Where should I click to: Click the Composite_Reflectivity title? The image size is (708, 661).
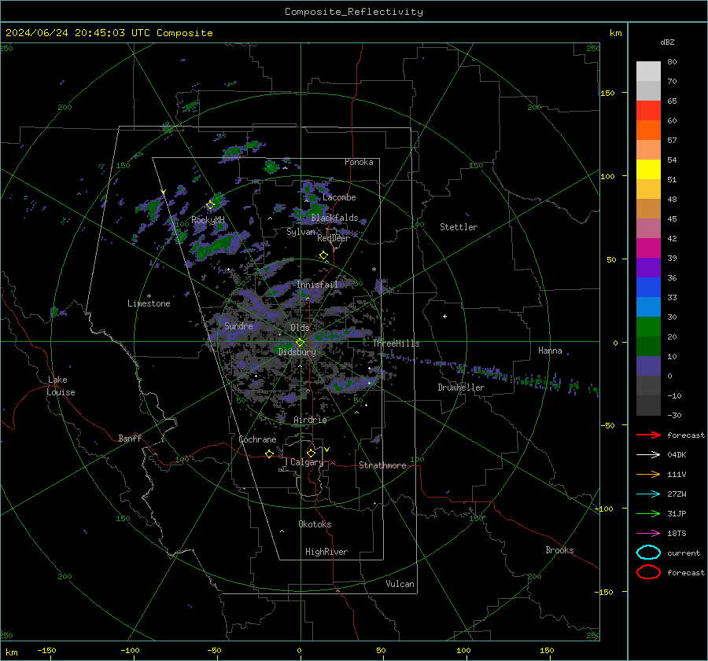point(354,12)
